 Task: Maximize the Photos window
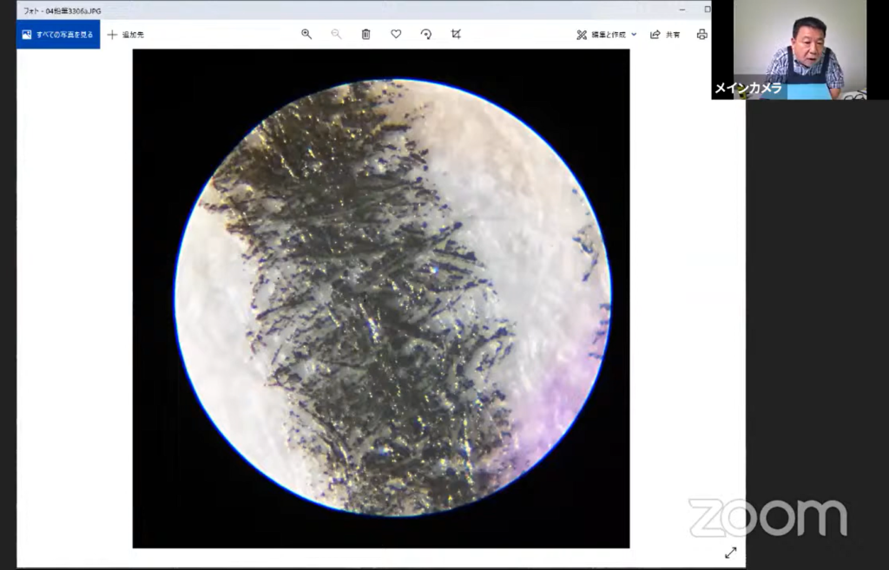[707, 10]
